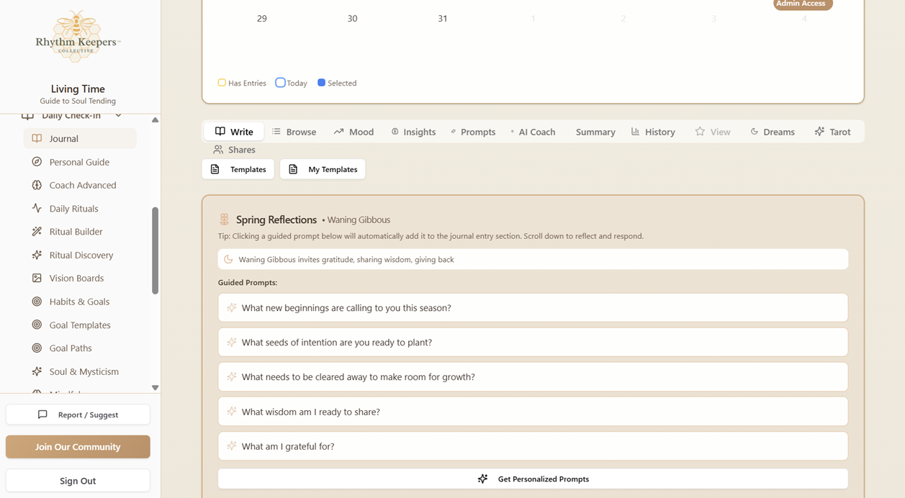This screenshot has width=905, height=498.
Task: Click the Tarot sparkle icon
Action: point(819,132)
